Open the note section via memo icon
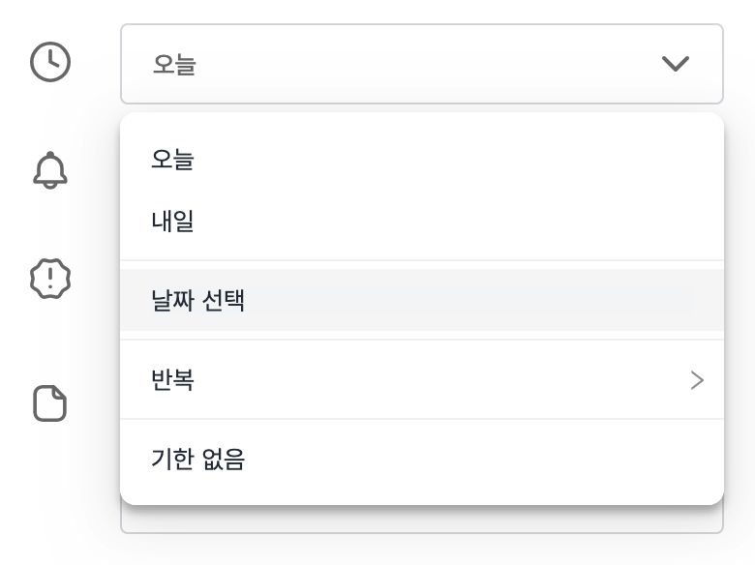755x565 pixels. point(50,403)
